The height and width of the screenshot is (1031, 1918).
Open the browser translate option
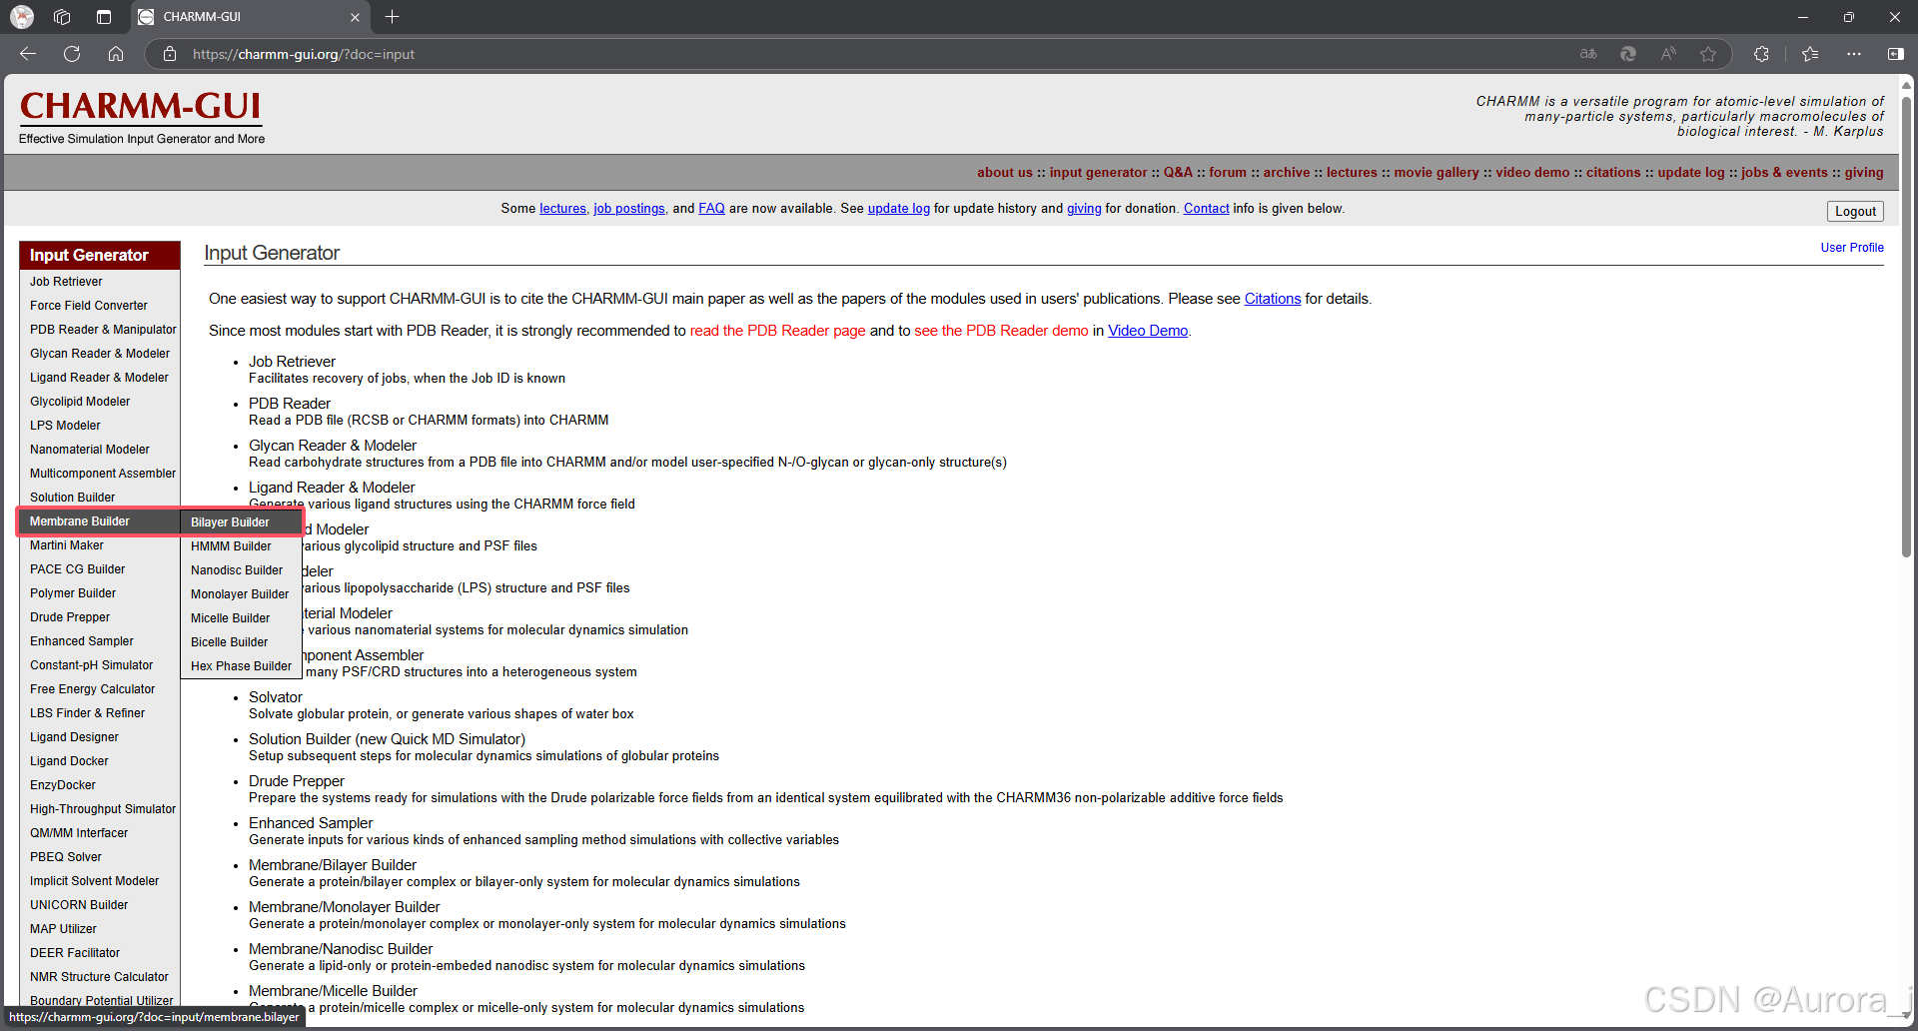tap(1588, 54)
